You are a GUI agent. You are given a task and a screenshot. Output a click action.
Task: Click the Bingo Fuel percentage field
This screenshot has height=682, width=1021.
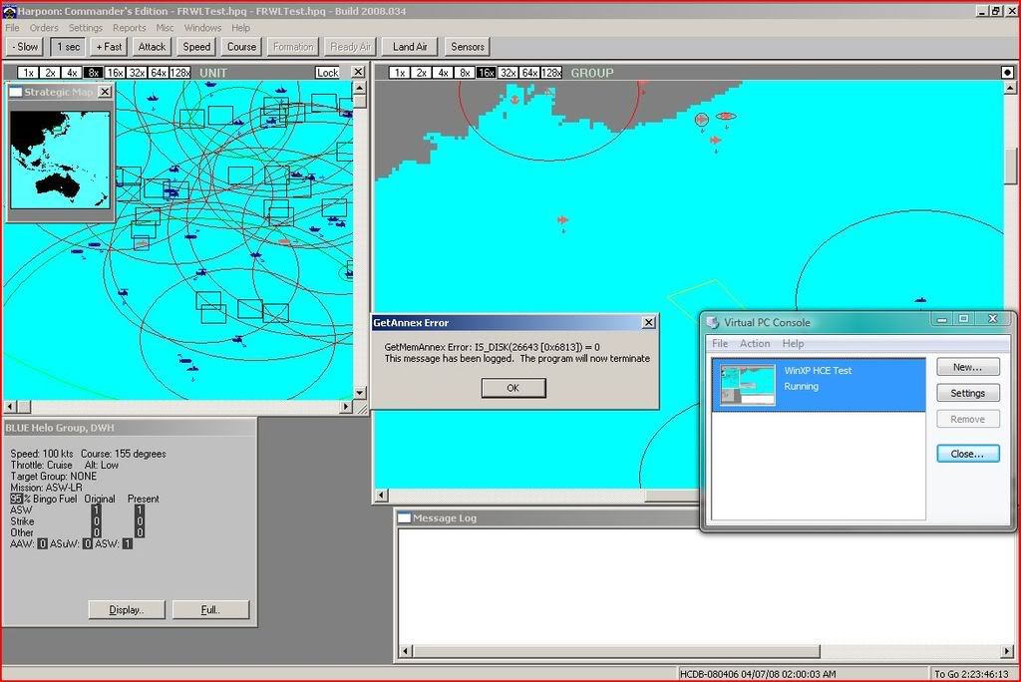coord(16,499)
